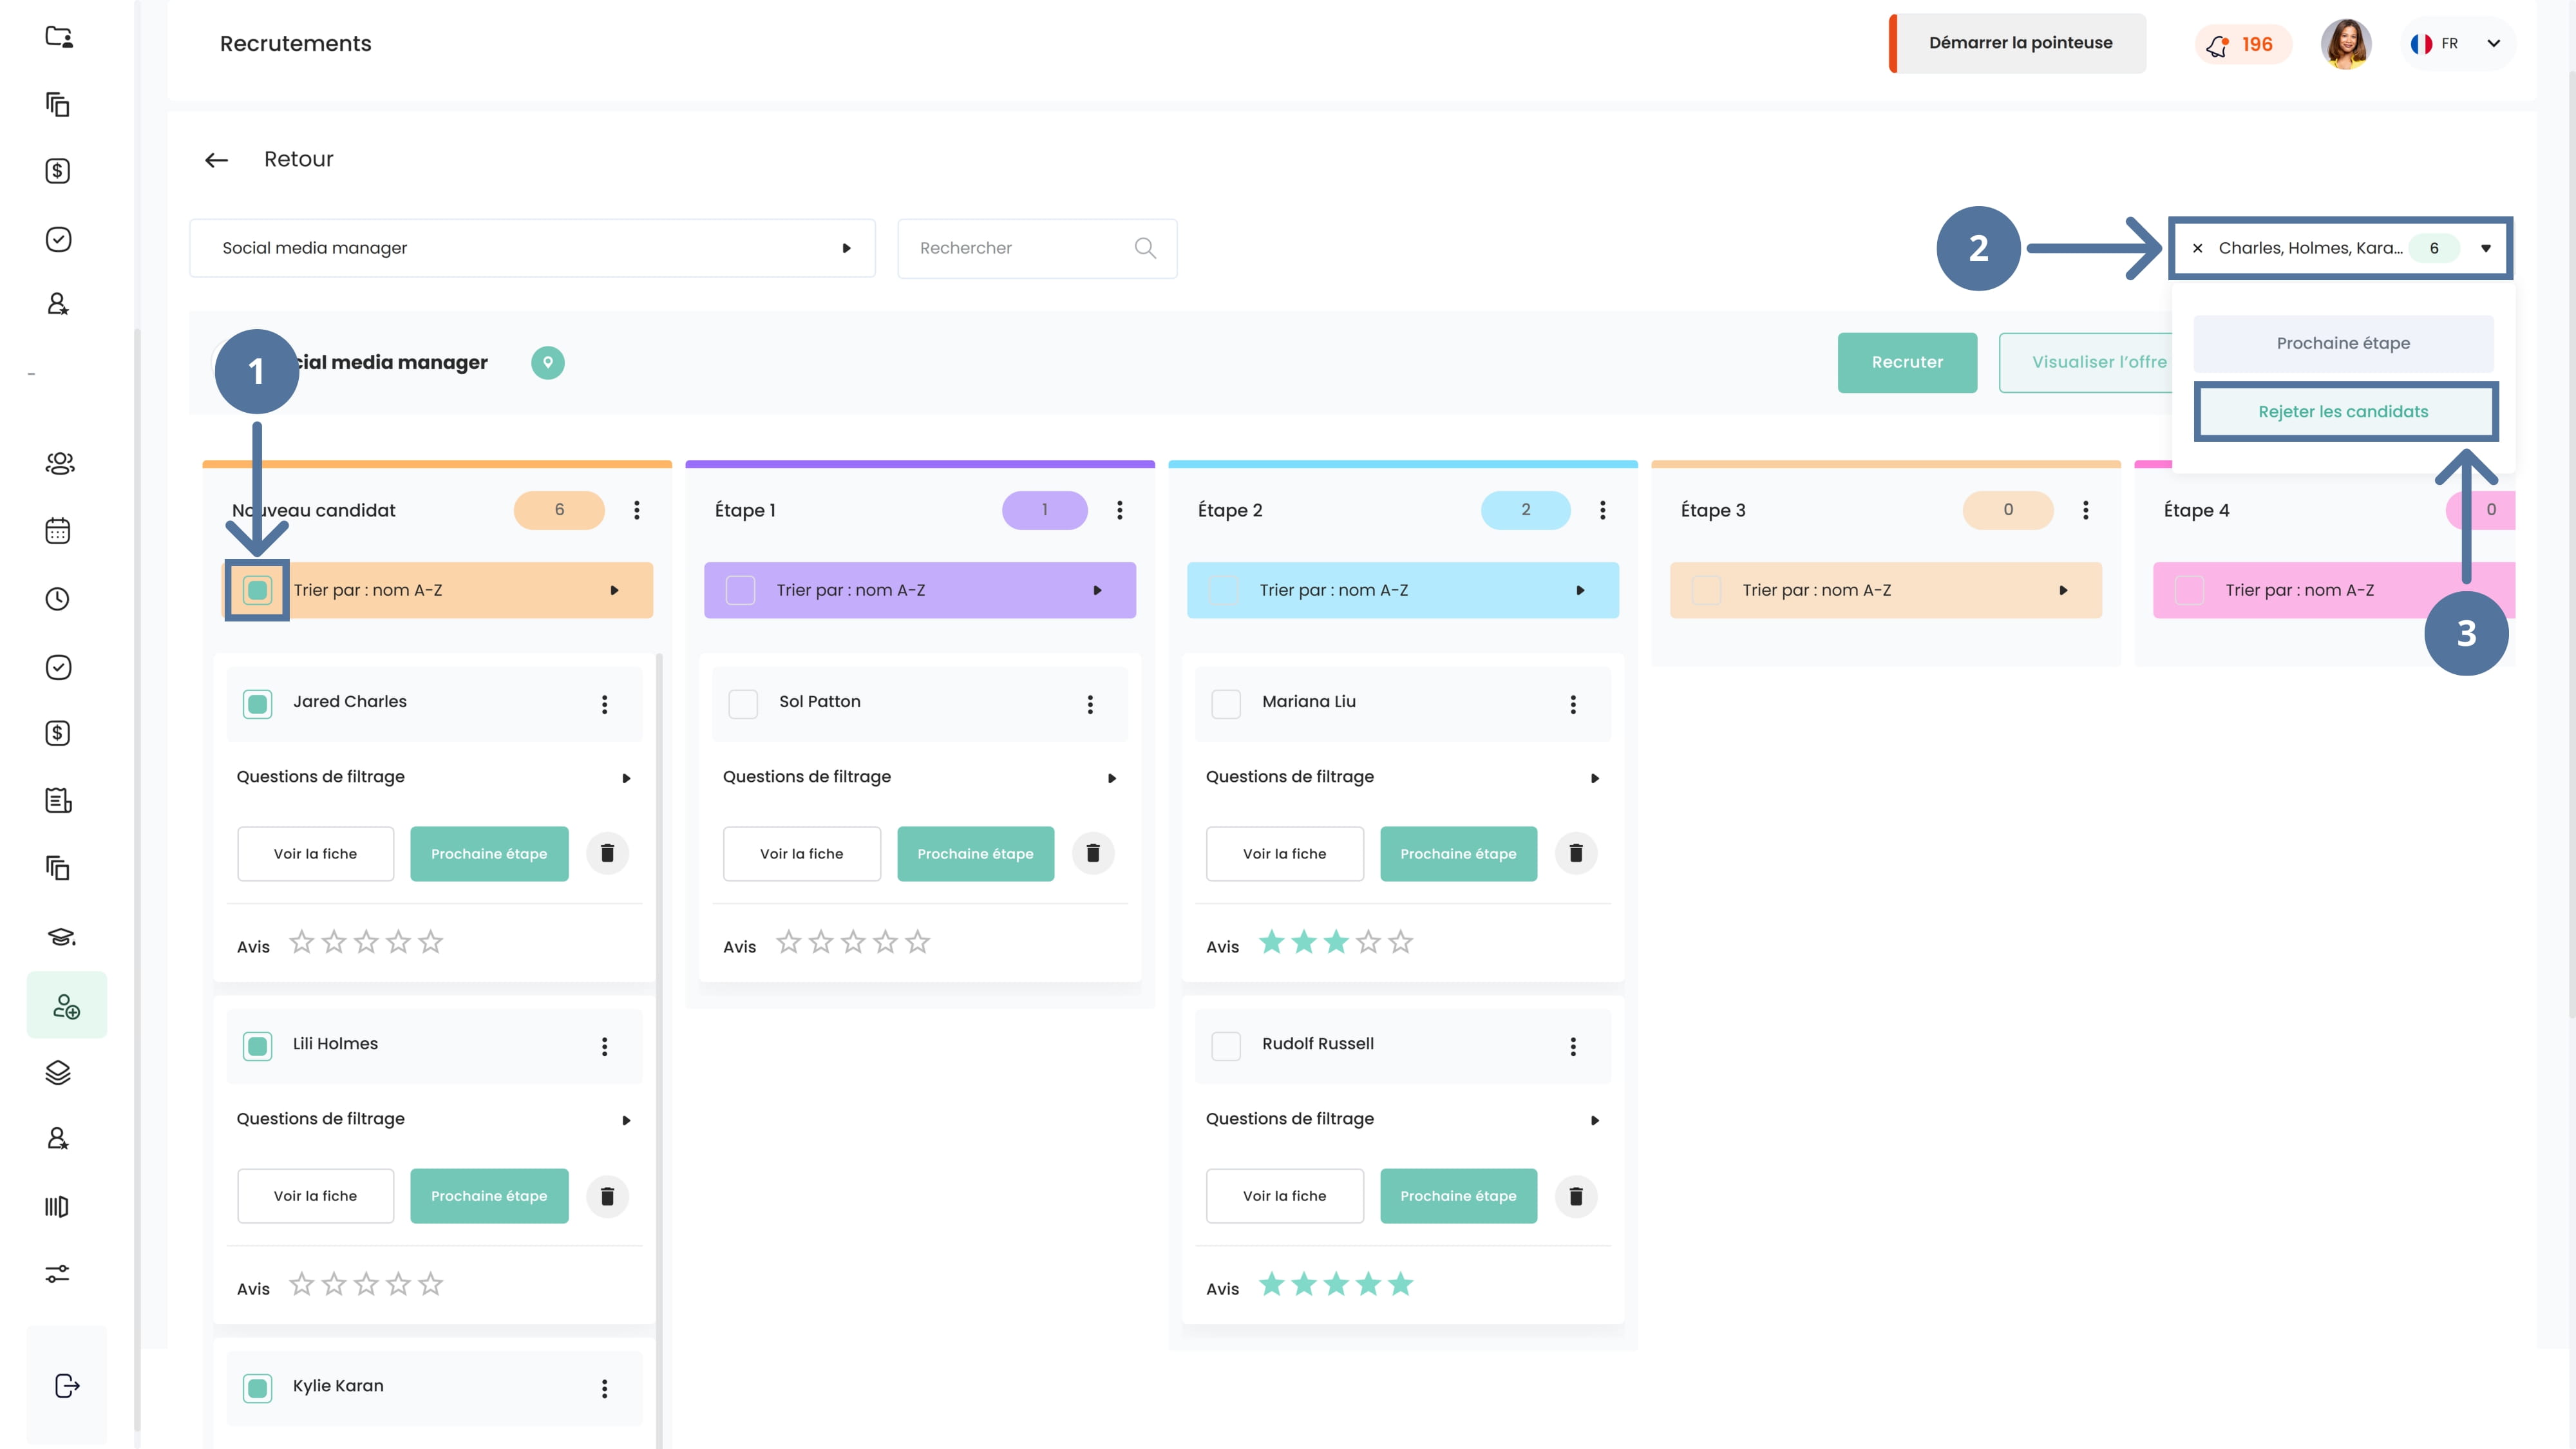Image resolution: width=2576 pixels, height=1449 pixels.
Task: Click the back arrow next to Retour
Action: pyautogui.click(x=216, y=160)
